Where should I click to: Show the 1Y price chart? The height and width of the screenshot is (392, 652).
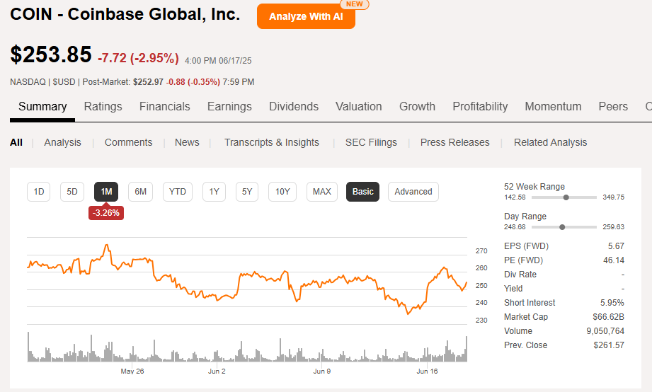(214, 192)
